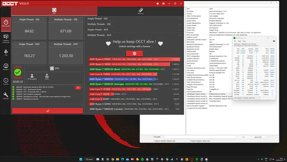Image resolution: width=287 pixels, height=162 pixels.
Task: Open OCCT red icon in the taskbar
Action: coord(192,159)
